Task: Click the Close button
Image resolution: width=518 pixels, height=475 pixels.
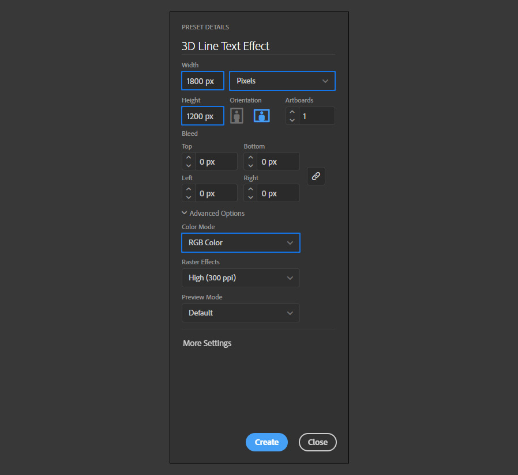Action: click(x=317, y=442)
